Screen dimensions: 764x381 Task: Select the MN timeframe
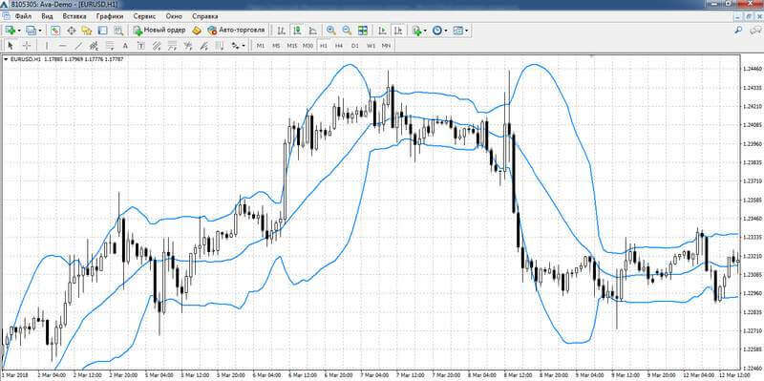[x=386, y=45]
